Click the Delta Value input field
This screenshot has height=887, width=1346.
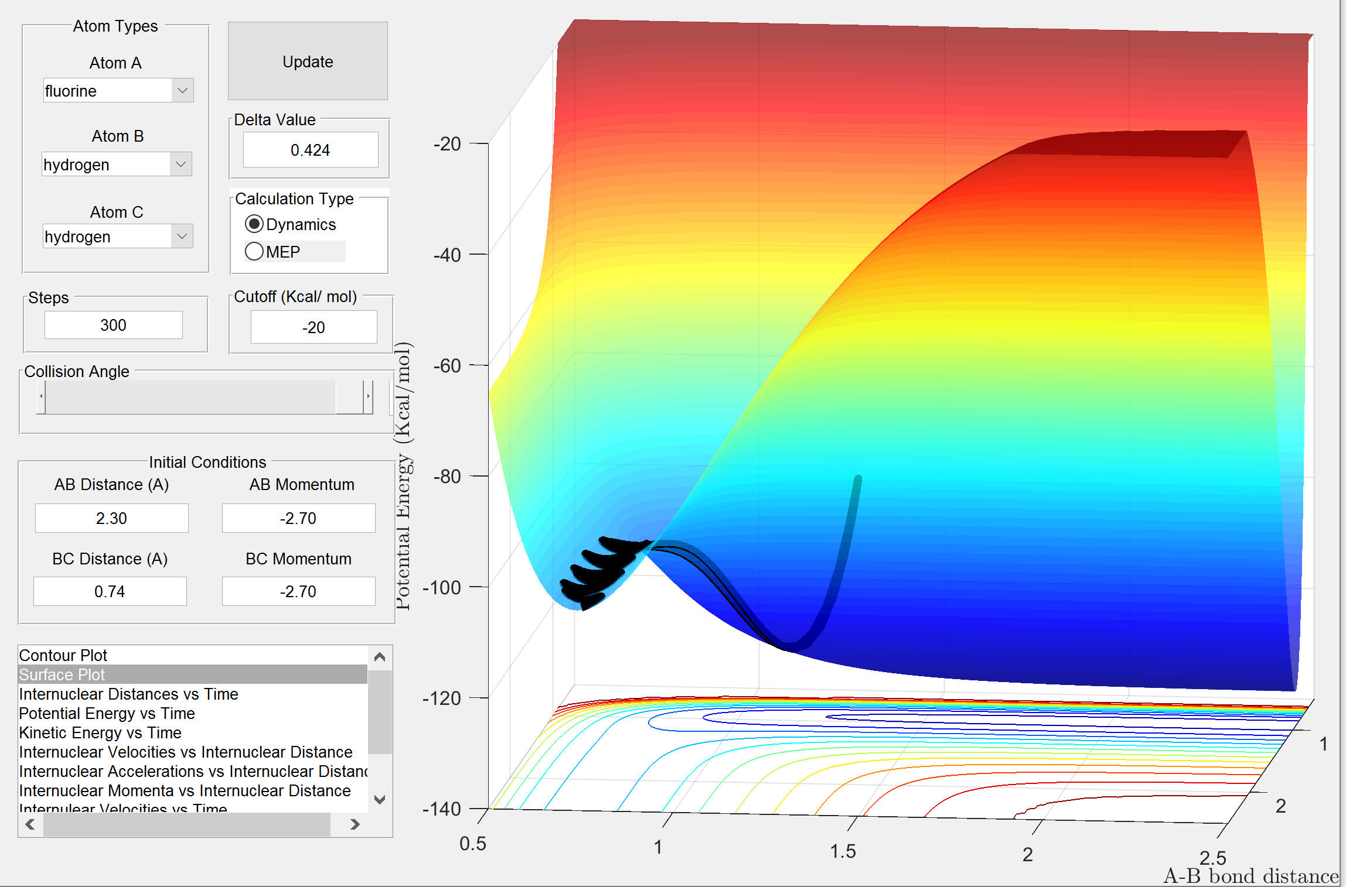tap(310, 150)
